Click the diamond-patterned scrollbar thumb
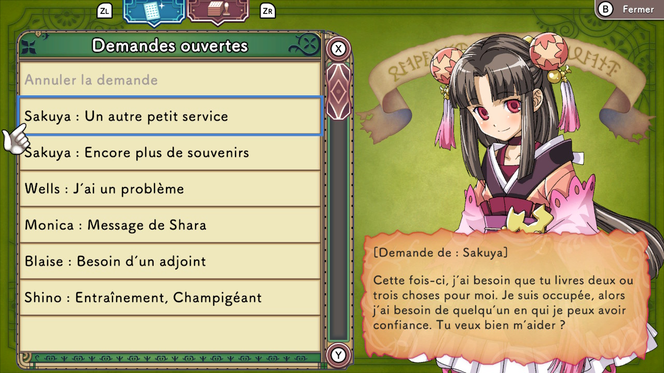The image size is (664, 373). [339, 92]
